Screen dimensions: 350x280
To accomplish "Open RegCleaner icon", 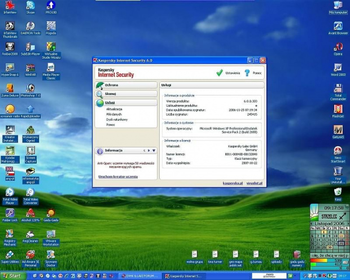I will pyautogui.click(x=30, y=236).
